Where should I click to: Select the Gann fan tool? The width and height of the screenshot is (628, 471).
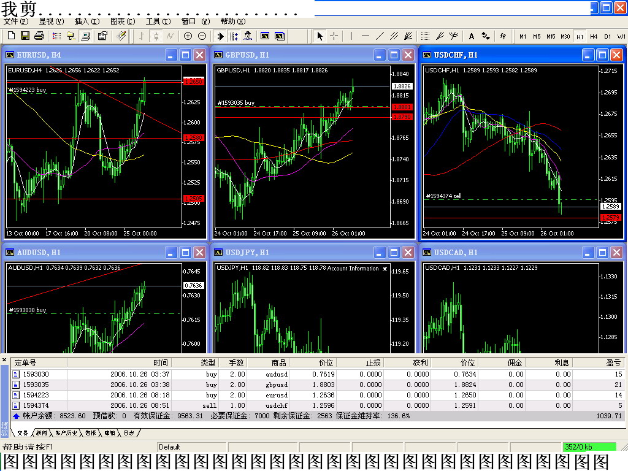[x=408, y=36]
